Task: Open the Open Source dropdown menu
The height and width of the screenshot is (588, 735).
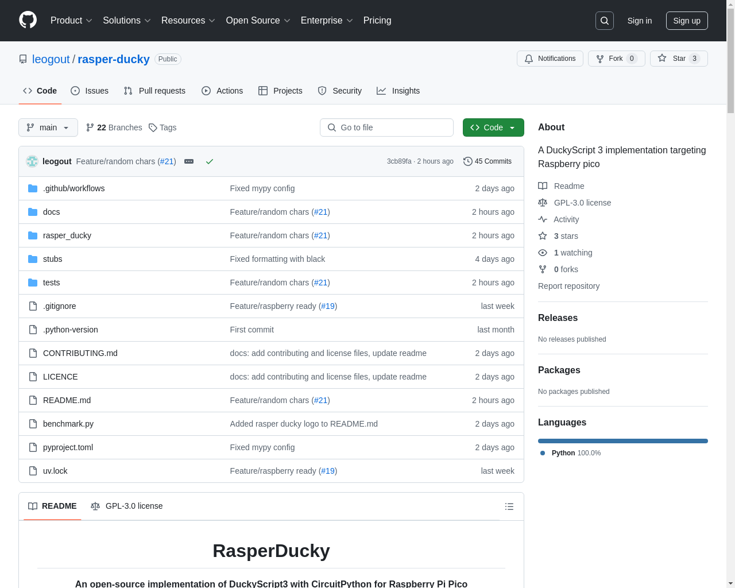Action: (258, 21)
